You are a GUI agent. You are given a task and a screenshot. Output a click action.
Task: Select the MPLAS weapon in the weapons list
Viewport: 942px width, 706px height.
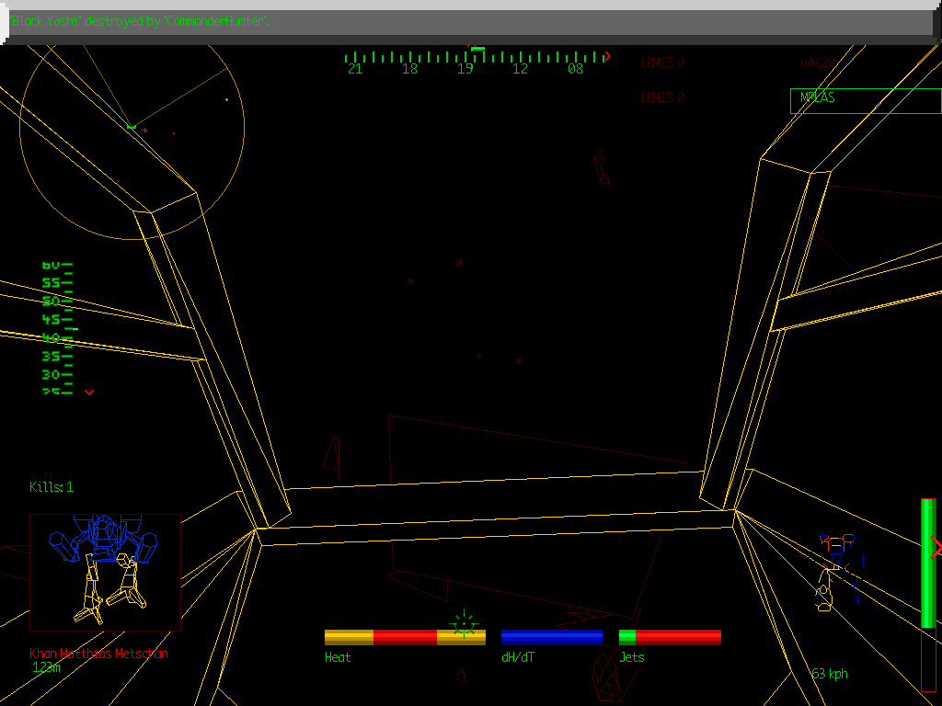(x=817, y=98)
